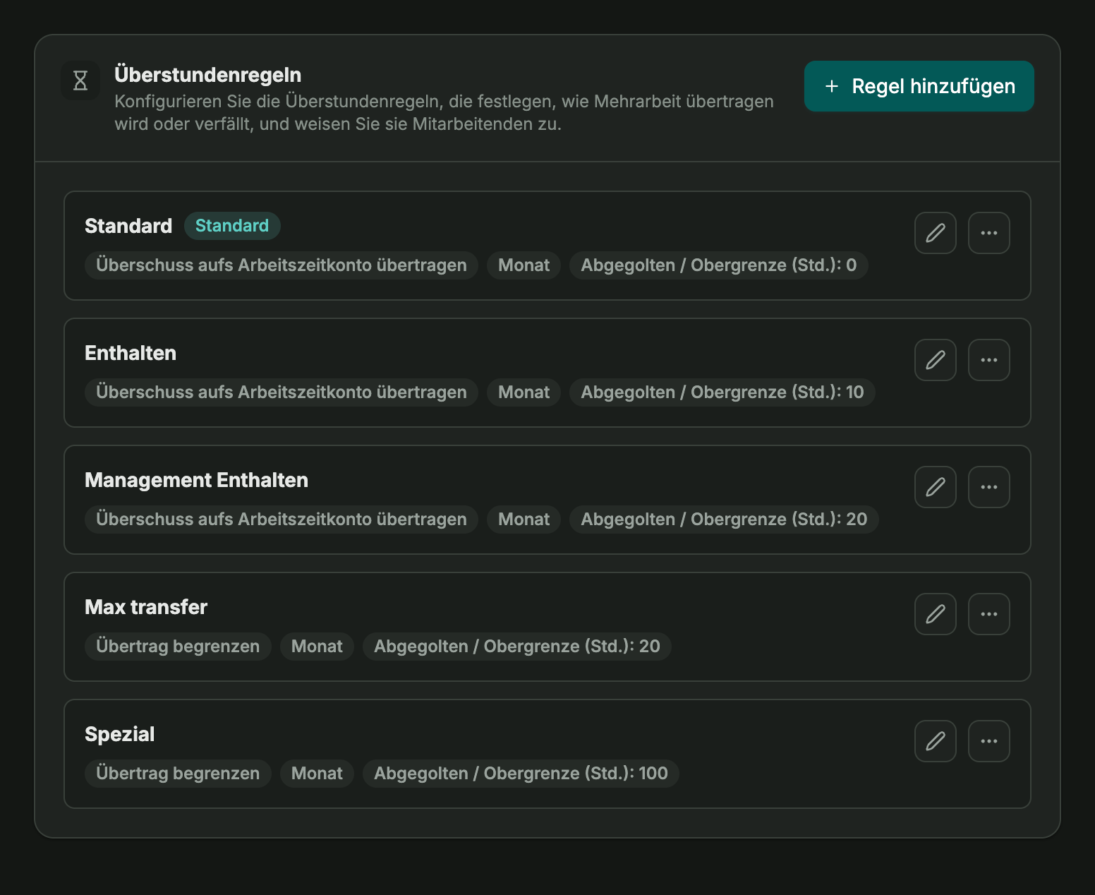Click Übertrag begrenzen tag in Max transfer
Viewport: 1095px width, 895px height.
(x=178, y=647)
